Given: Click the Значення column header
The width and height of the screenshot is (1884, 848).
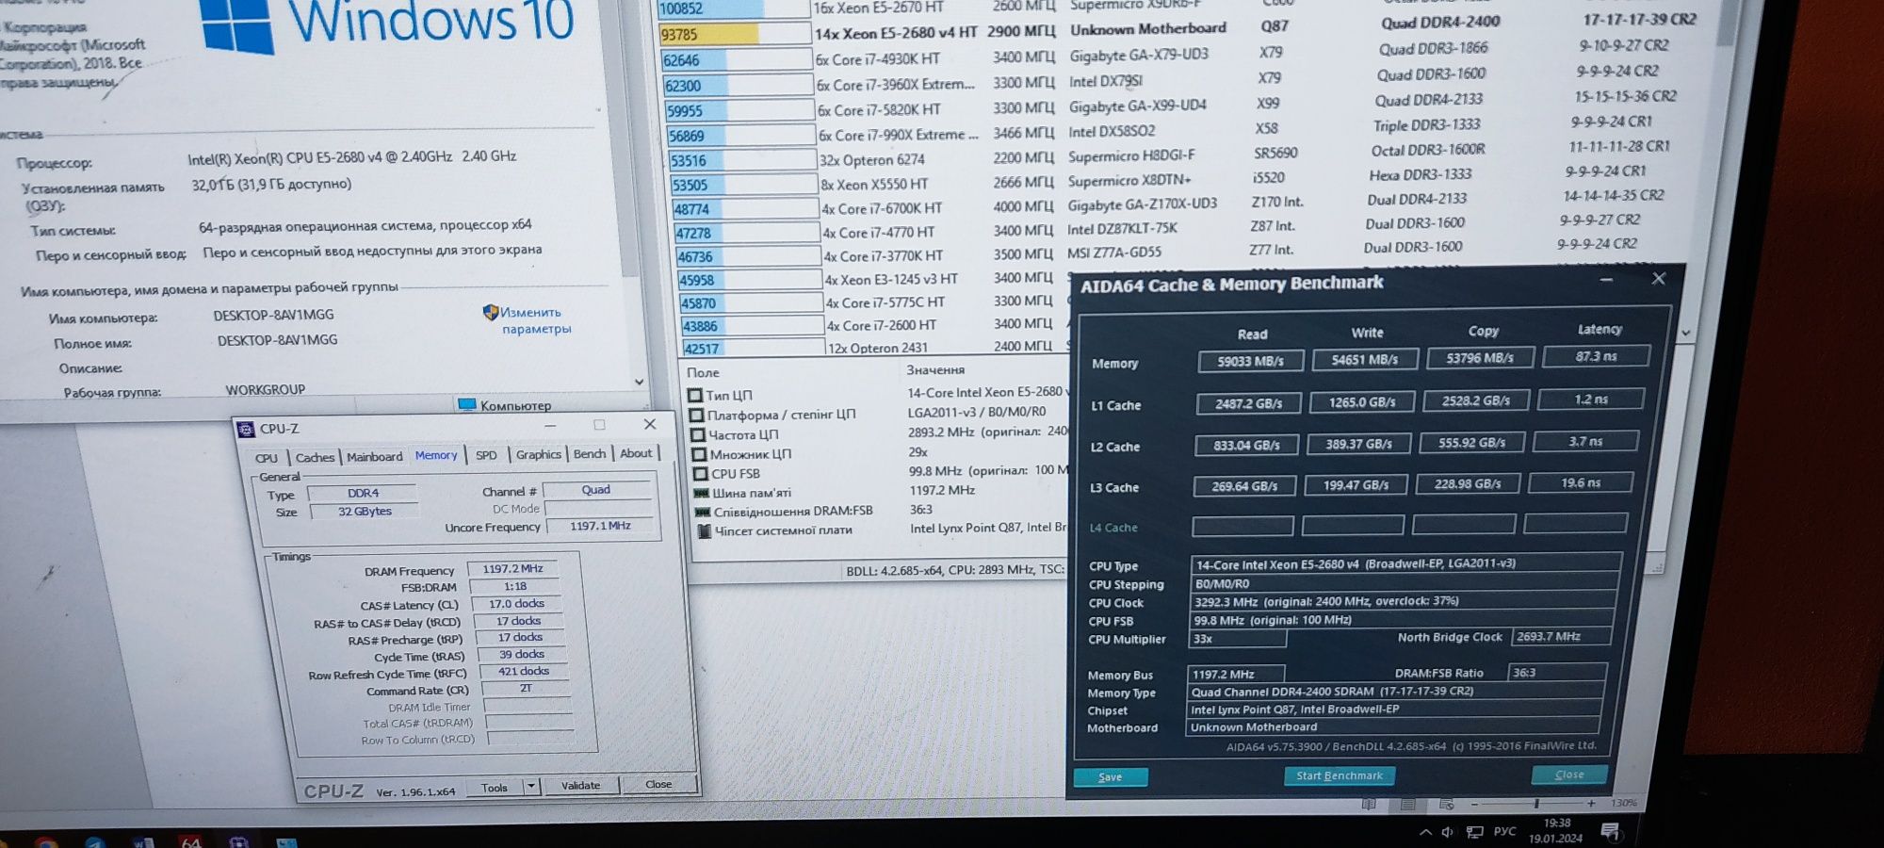Looking at the screenshot, I should pos(935,369).
